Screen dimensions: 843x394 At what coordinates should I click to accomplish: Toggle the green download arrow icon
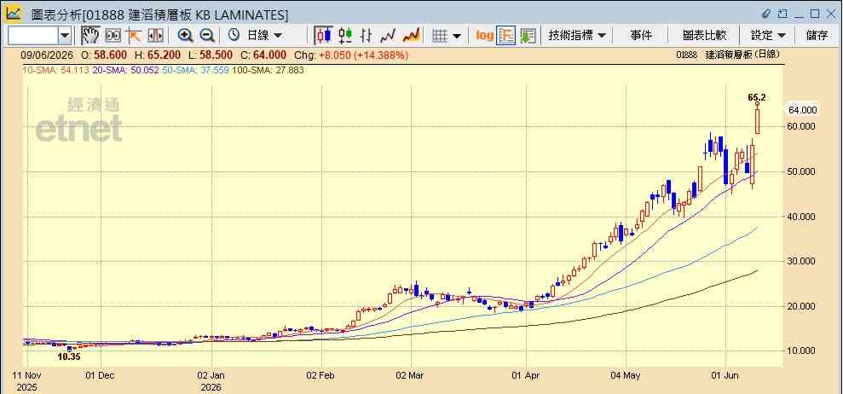[528, 36]
